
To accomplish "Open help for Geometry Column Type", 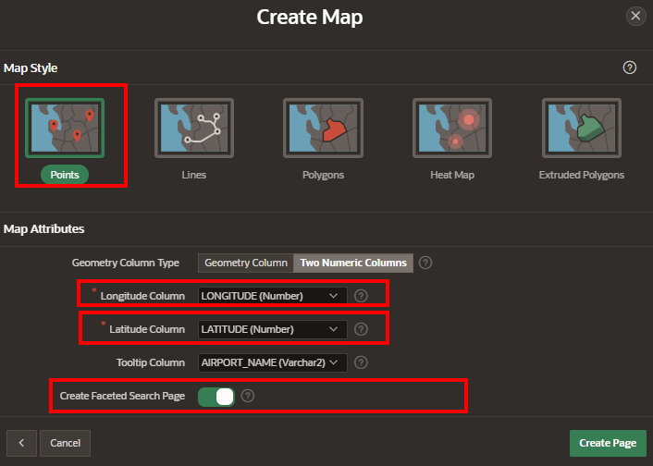I will pos(425,263).
